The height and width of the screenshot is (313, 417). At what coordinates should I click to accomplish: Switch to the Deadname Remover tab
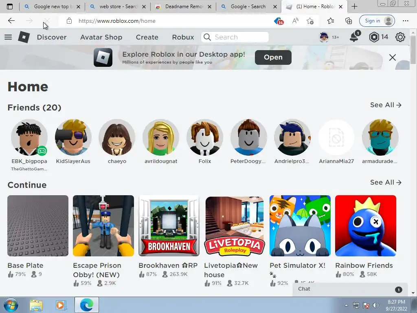183,7
